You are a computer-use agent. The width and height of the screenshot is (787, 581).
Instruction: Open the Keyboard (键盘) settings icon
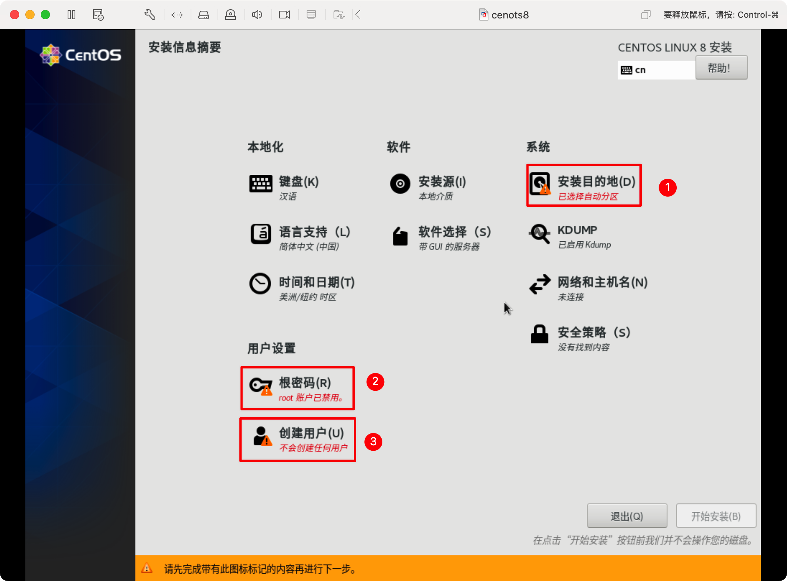pos(261,184)
